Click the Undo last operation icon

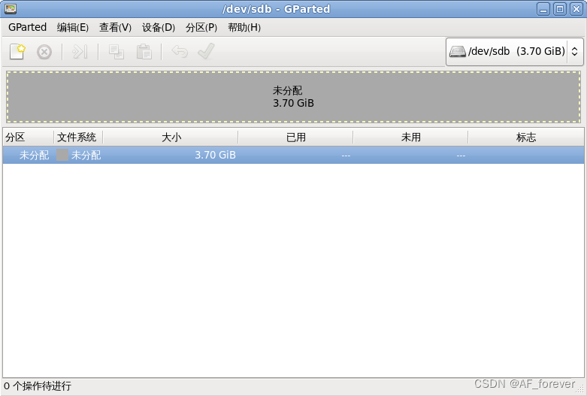click(x=180, y=52)
